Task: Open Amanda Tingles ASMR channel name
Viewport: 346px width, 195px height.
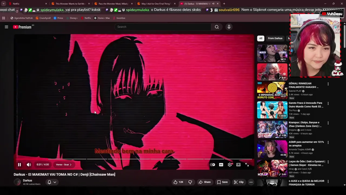Action: coord(300,149)
